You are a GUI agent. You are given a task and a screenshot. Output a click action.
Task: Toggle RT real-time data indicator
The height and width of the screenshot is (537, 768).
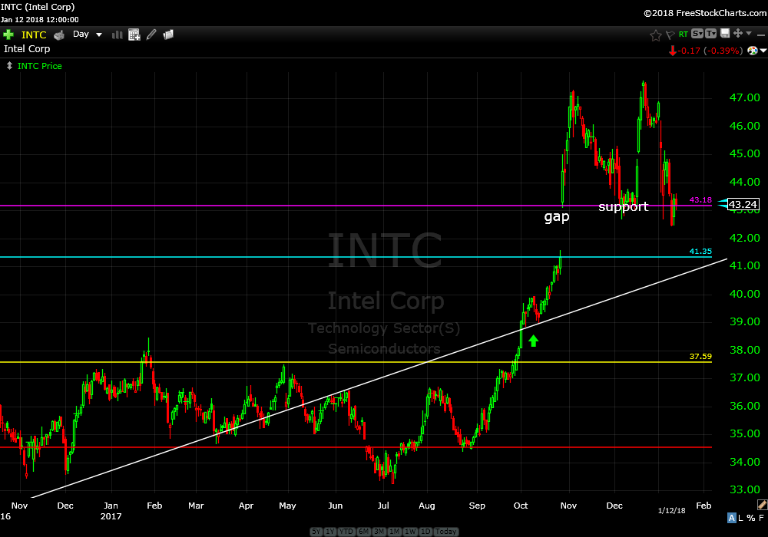tap(683, 35)
